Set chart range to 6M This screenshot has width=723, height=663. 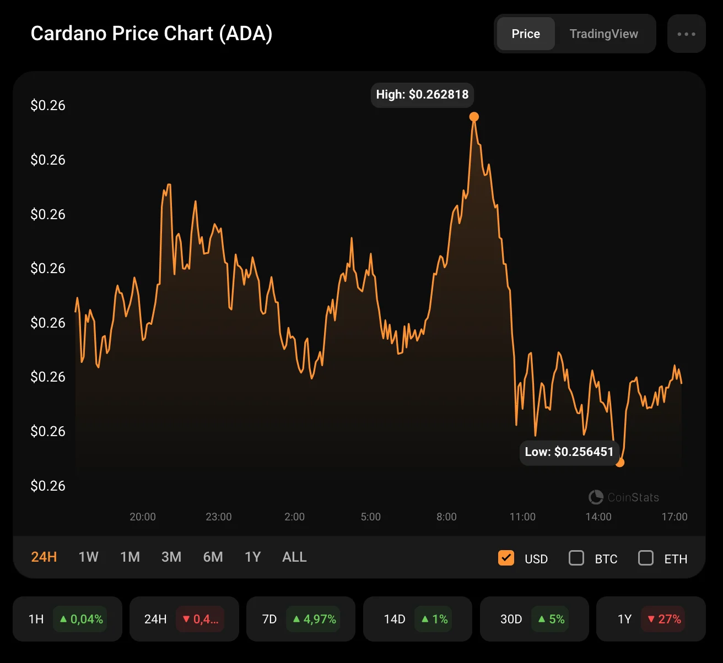(213, 557)
